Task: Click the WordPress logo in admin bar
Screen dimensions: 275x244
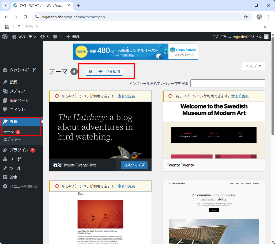Action: pos(5,37)
